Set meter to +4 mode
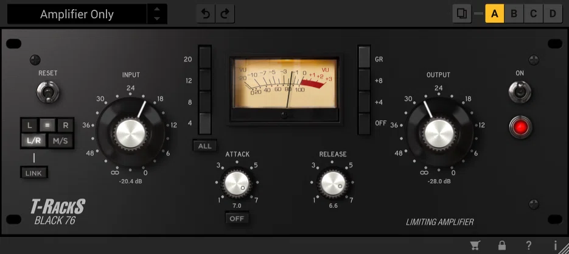The width and height of the screenshot is (569, 254). tap(365, 102)
